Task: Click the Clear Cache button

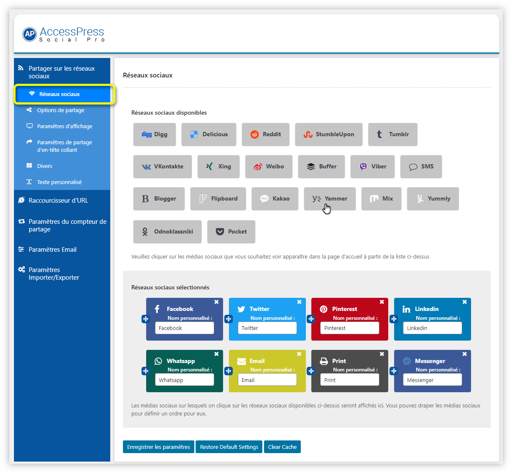Action: (x=282, y=447)
